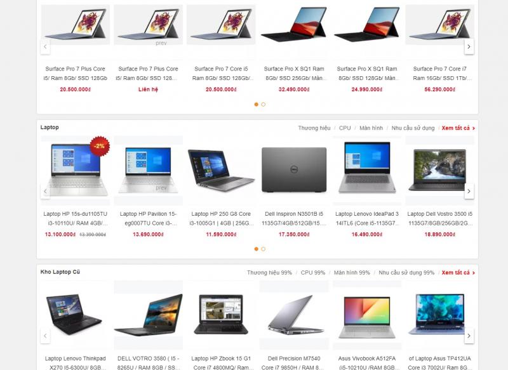Open CPU 99% filter tab
The width and height of the screenshot is (508, 370).
(312, 272)
